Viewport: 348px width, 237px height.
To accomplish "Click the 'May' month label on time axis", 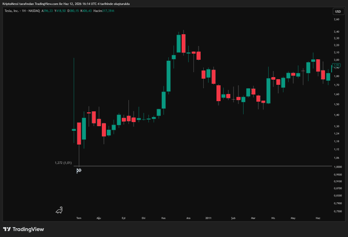I will (x=293, y=218).
